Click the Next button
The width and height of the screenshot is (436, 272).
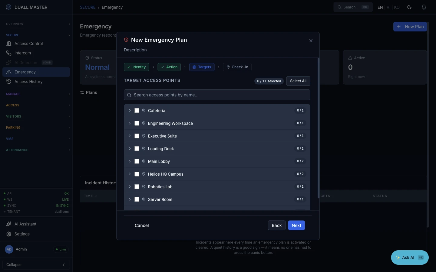296,225
